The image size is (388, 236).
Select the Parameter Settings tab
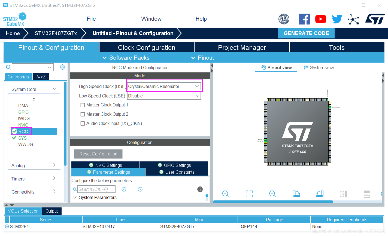(x=108, y=172)
